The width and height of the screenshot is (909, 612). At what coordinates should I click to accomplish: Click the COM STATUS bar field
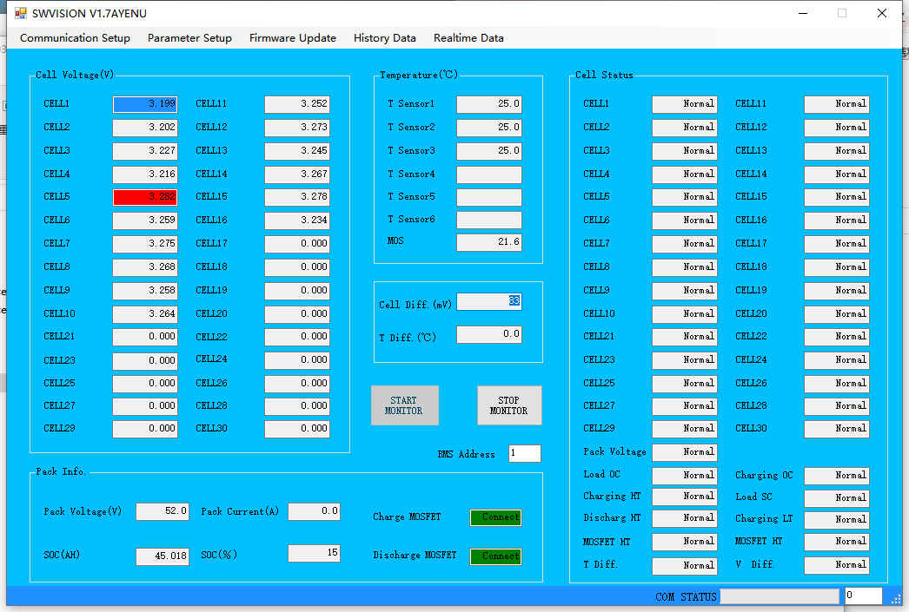pos(780,596)
